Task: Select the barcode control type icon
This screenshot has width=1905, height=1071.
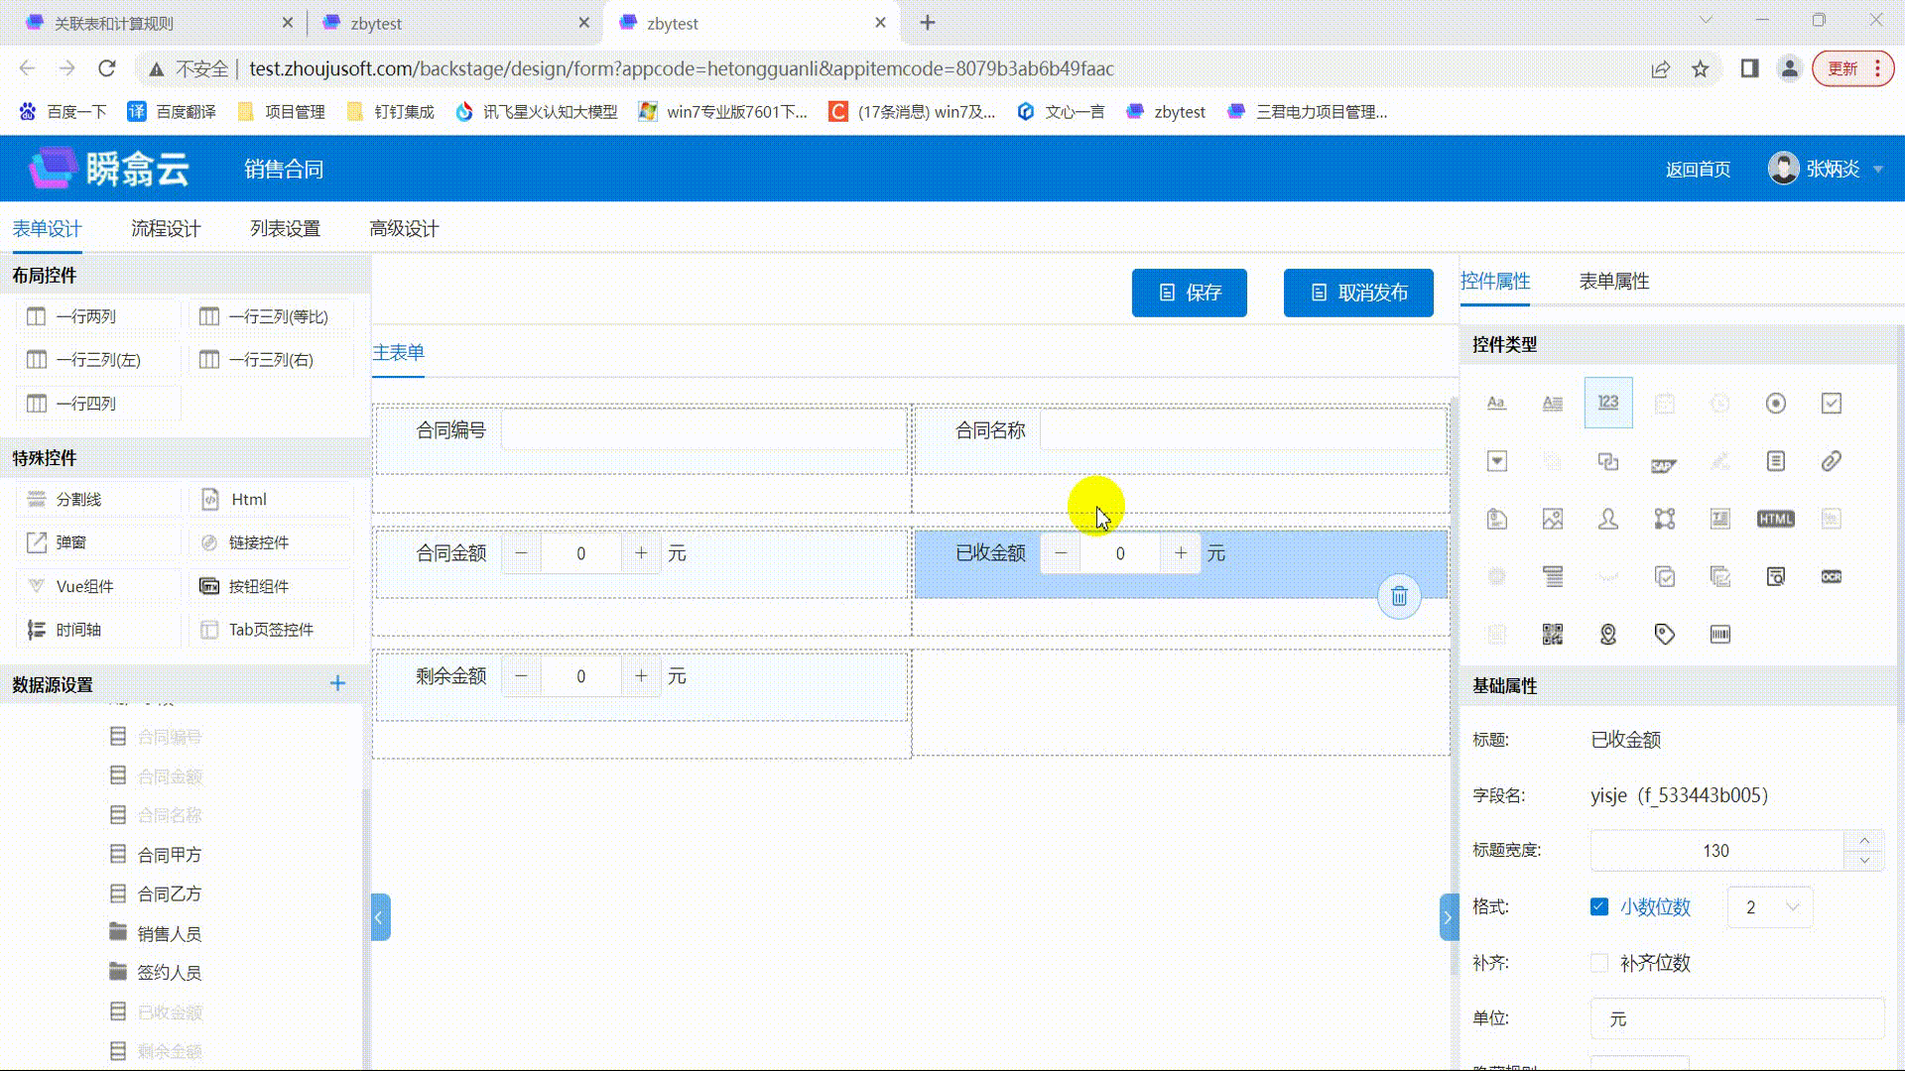Action: (x=1719, y=635)
